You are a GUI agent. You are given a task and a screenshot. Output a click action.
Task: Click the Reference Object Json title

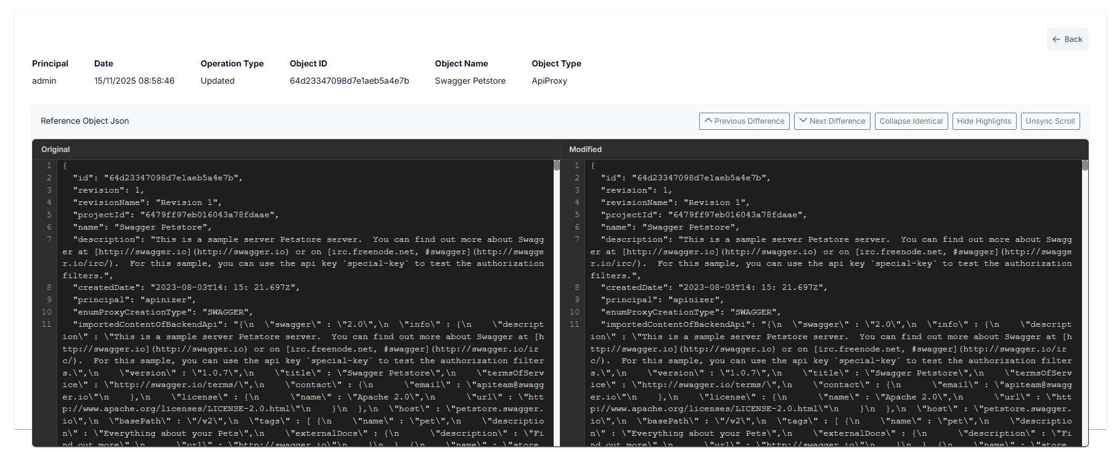click(x=84, y=121)
